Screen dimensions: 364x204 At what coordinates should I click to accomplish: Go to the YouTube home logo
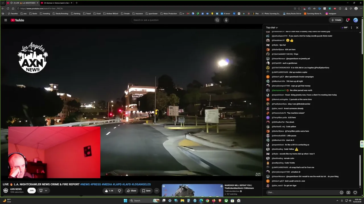(17, 20)
